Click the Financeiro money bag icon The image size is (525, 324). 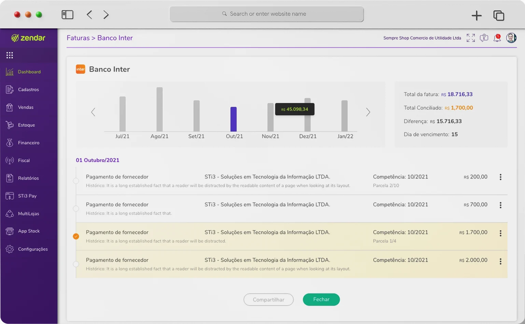10,143
